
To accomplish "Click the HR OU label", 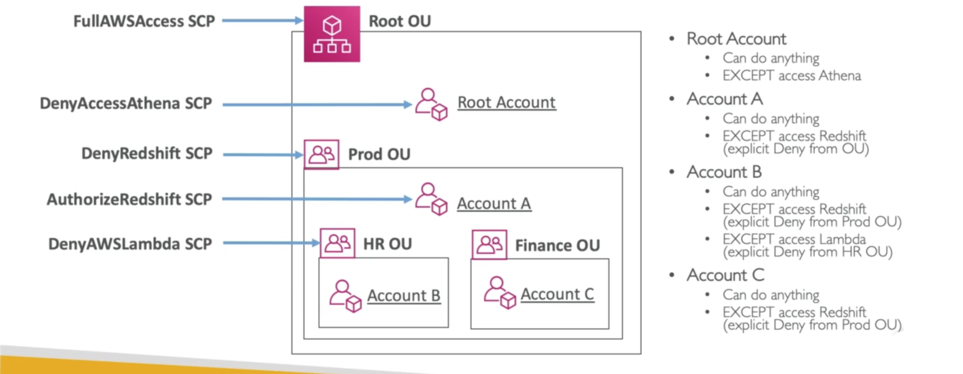I will [387, 244].
